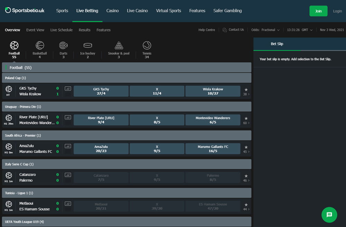
Task: Open statistics for AmaZulu match
Action: click(68, 146)
